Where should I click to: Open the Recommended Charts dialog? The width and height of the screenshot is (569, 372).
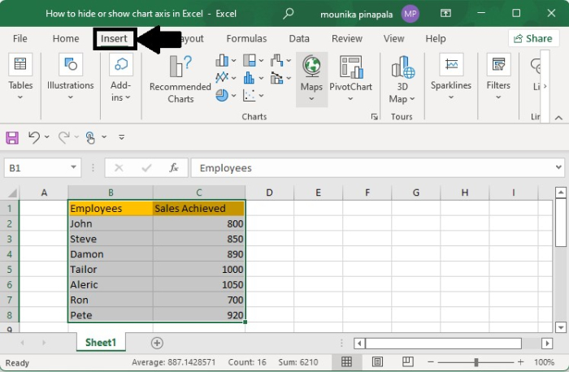click(x=180, y=78)
